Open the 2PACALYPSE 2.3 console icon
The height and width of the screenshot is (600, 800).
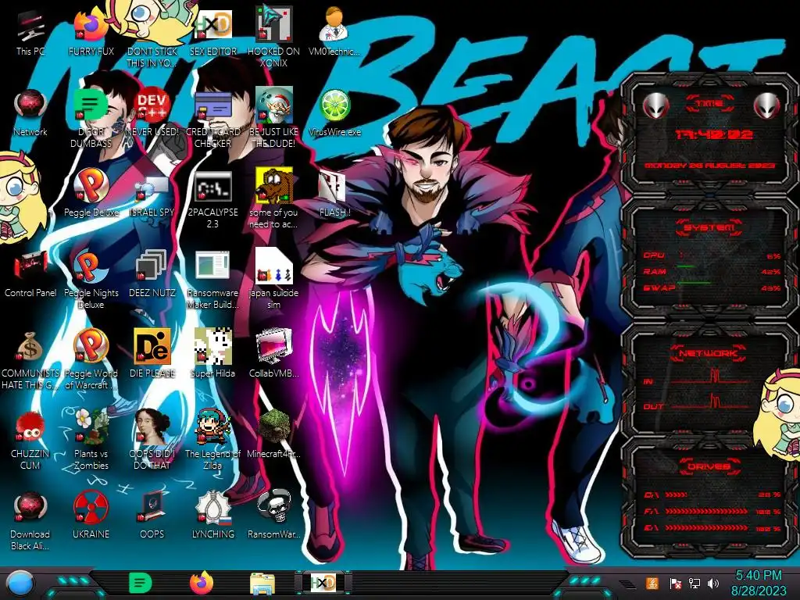pos(212,199)
